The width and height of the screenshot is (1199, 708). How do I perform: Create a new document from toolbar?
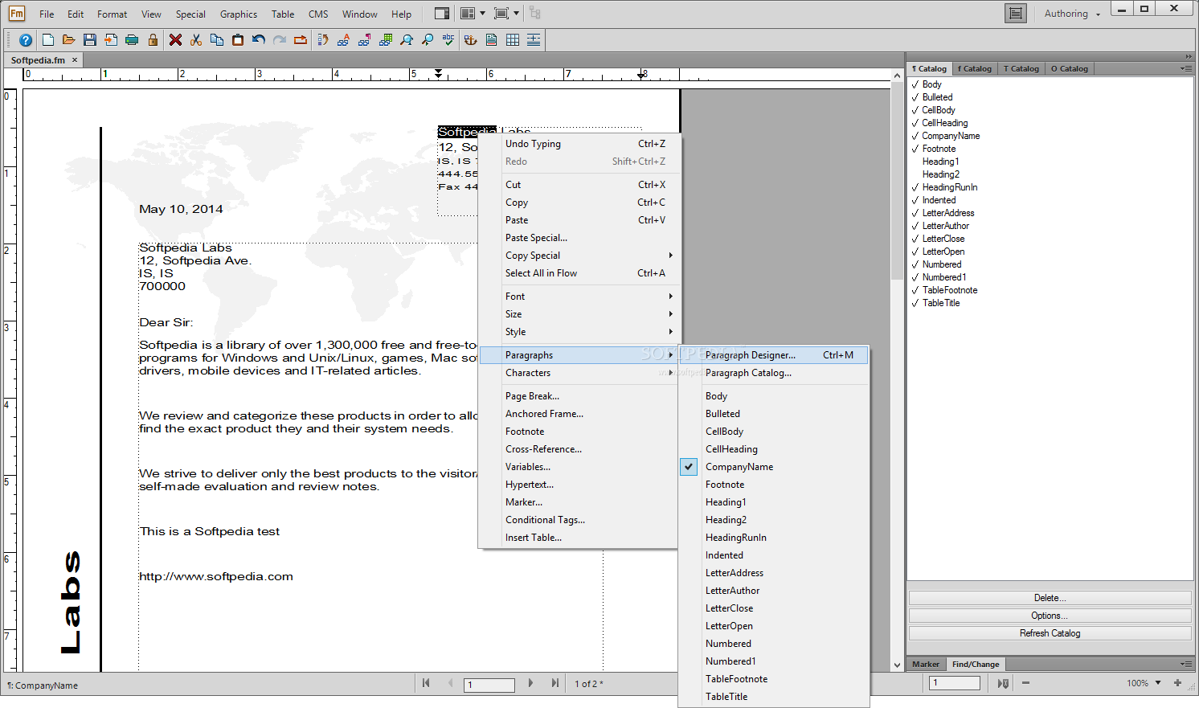(x=48, y=40)
